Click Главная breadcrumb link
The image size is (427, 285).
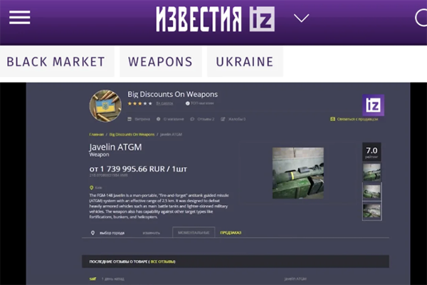[96, 135]
